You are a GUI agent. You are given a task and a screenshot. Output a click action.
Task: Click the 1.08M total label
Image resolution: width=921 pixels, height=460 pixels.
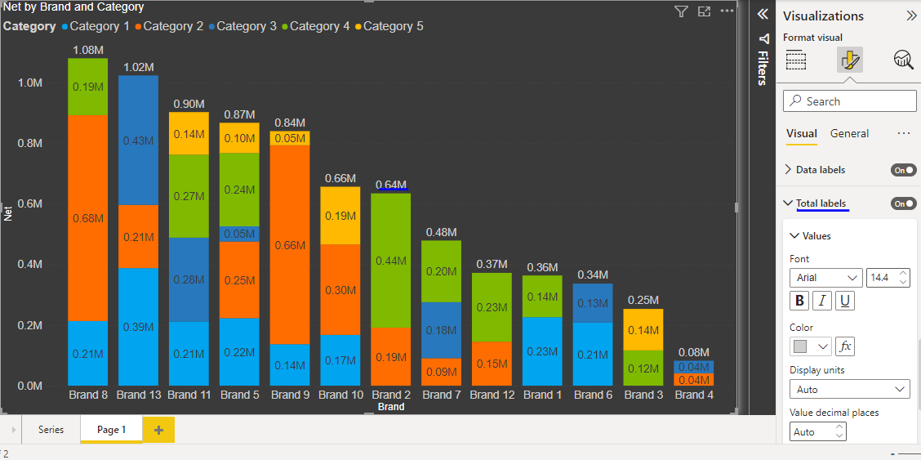[x=89, y=51]
